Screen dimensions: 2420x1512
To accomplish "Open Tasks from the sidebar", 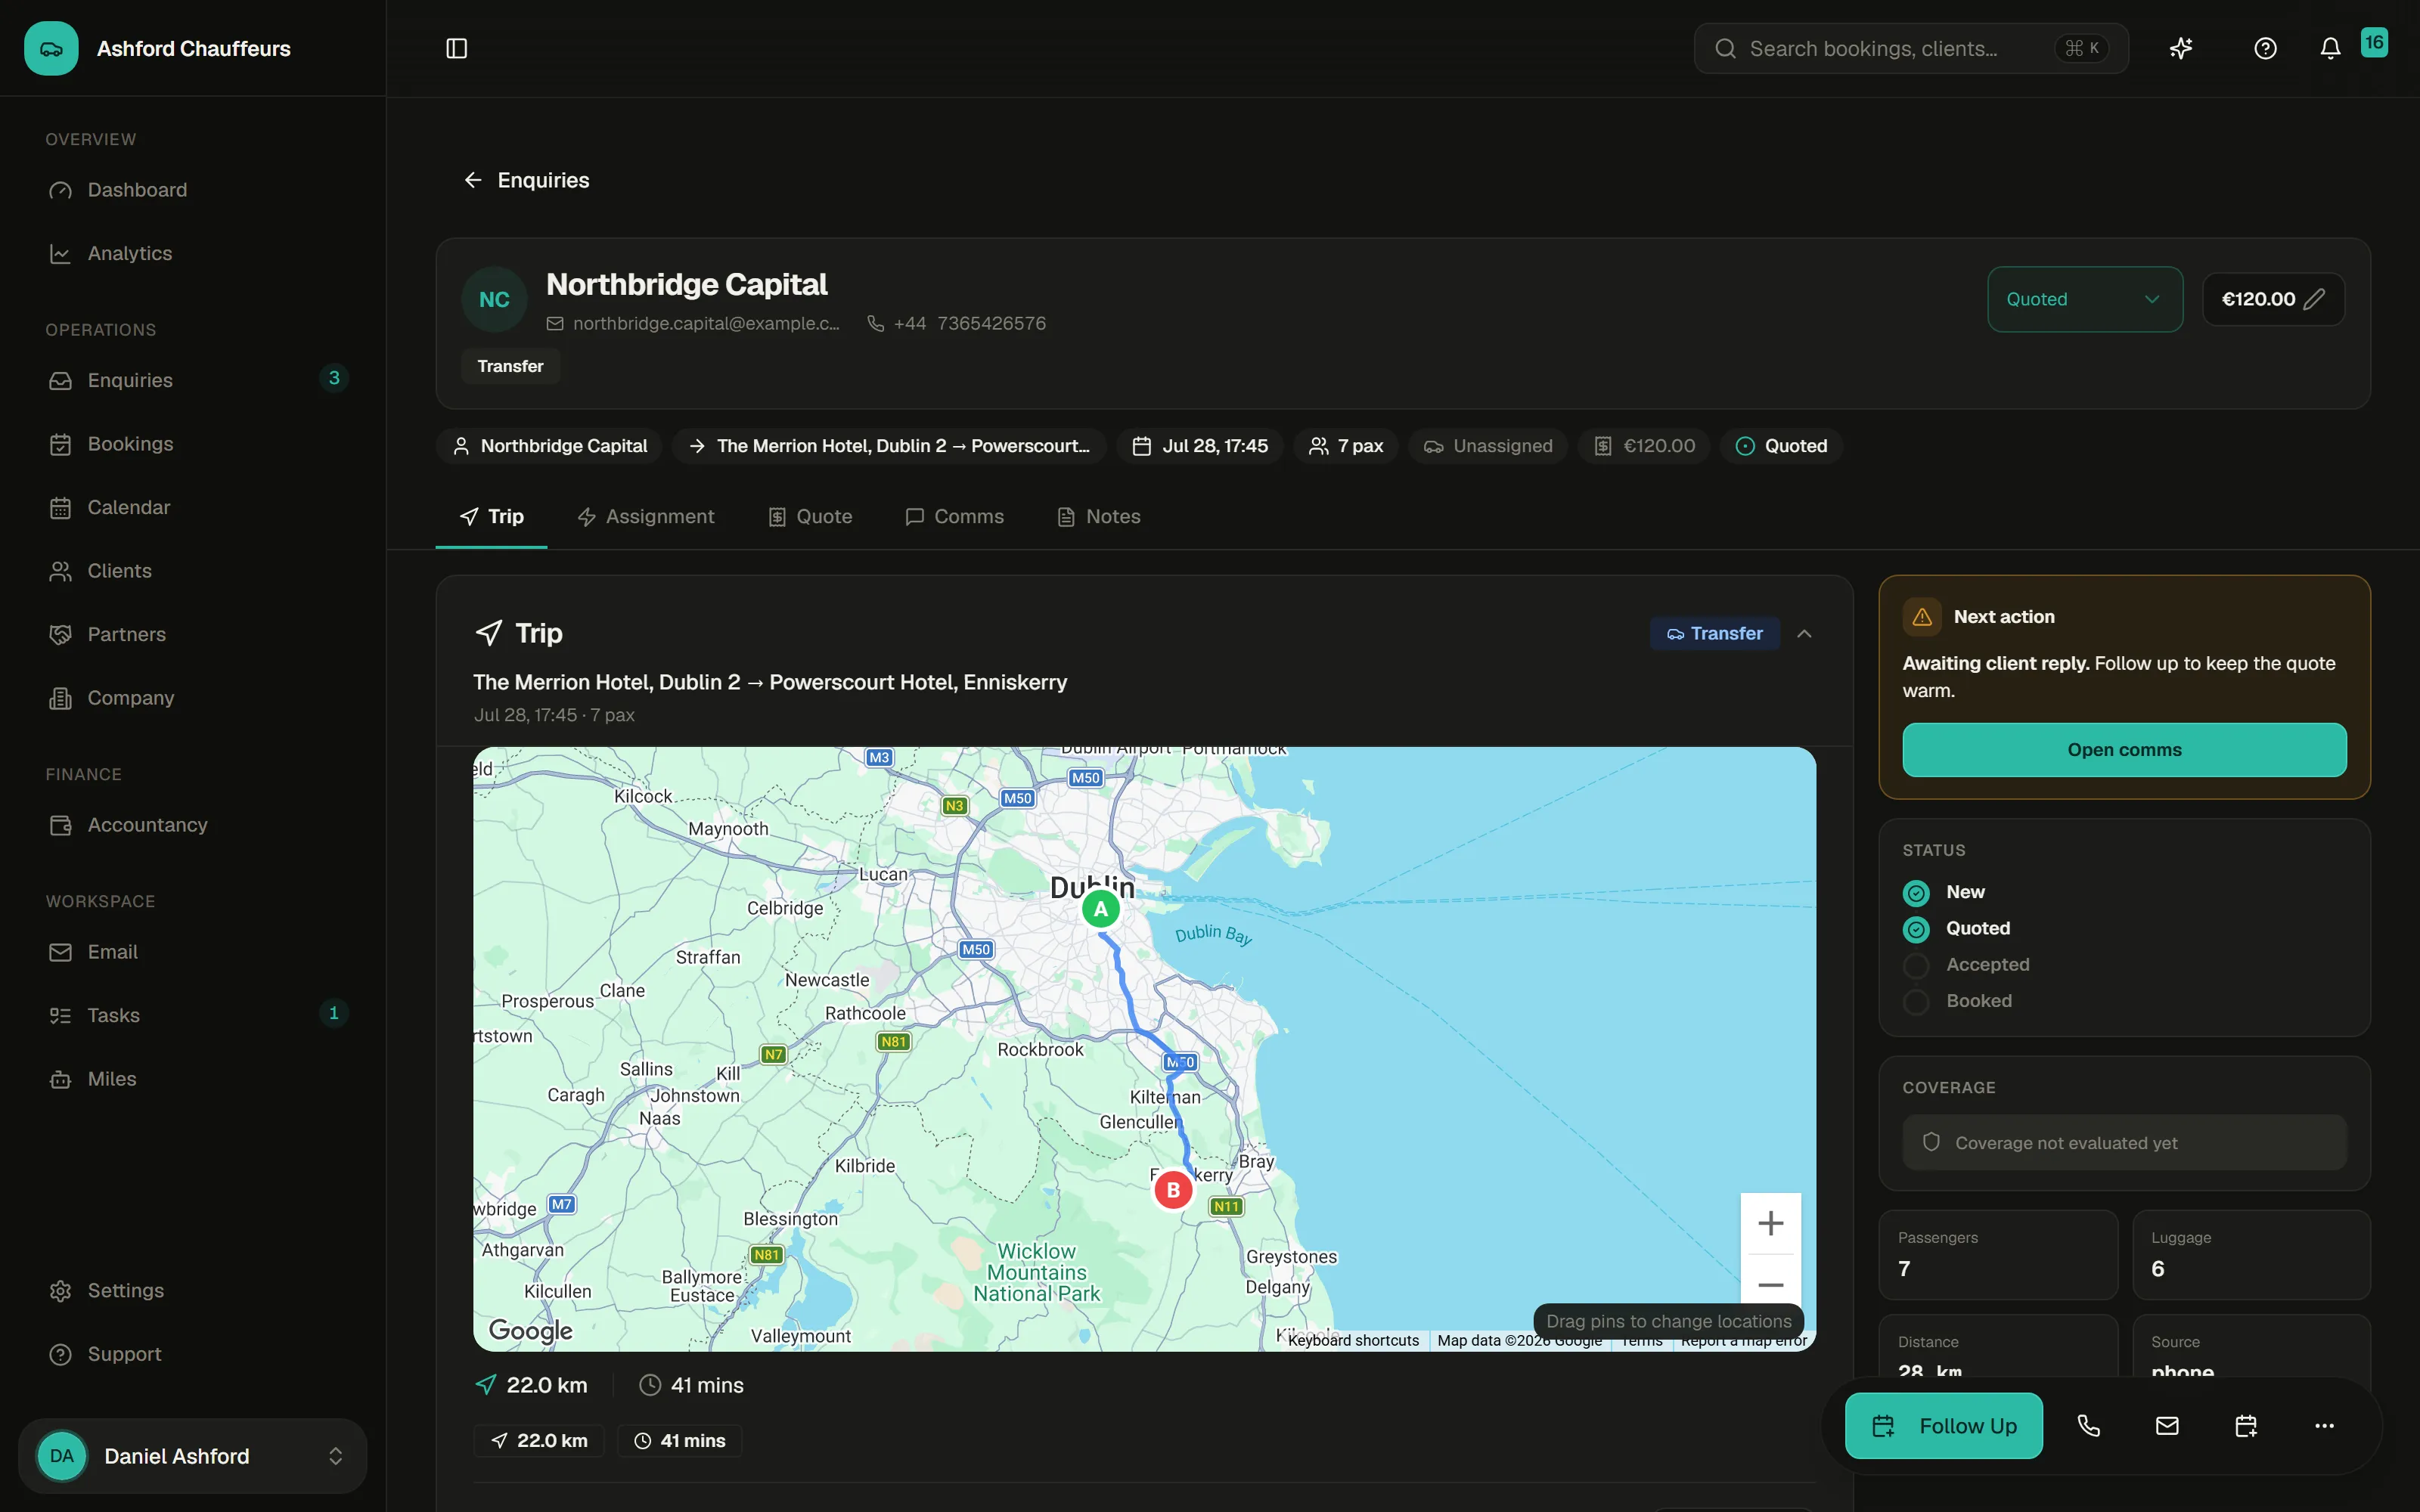I will click(193, 1015).
